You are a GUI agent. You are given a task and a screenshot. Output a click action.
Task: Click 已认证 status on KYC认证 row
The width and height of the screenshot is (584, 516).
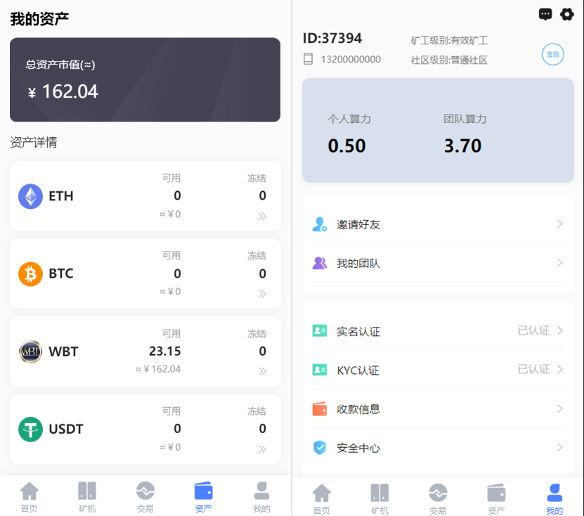[533, 369]
